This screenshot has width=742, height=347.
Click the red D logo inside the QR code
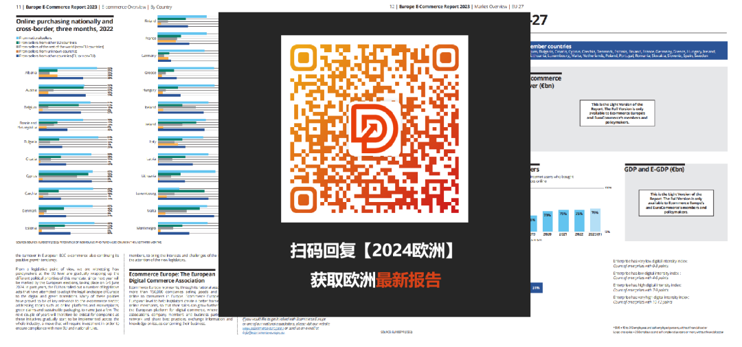[x=374, y=128]
